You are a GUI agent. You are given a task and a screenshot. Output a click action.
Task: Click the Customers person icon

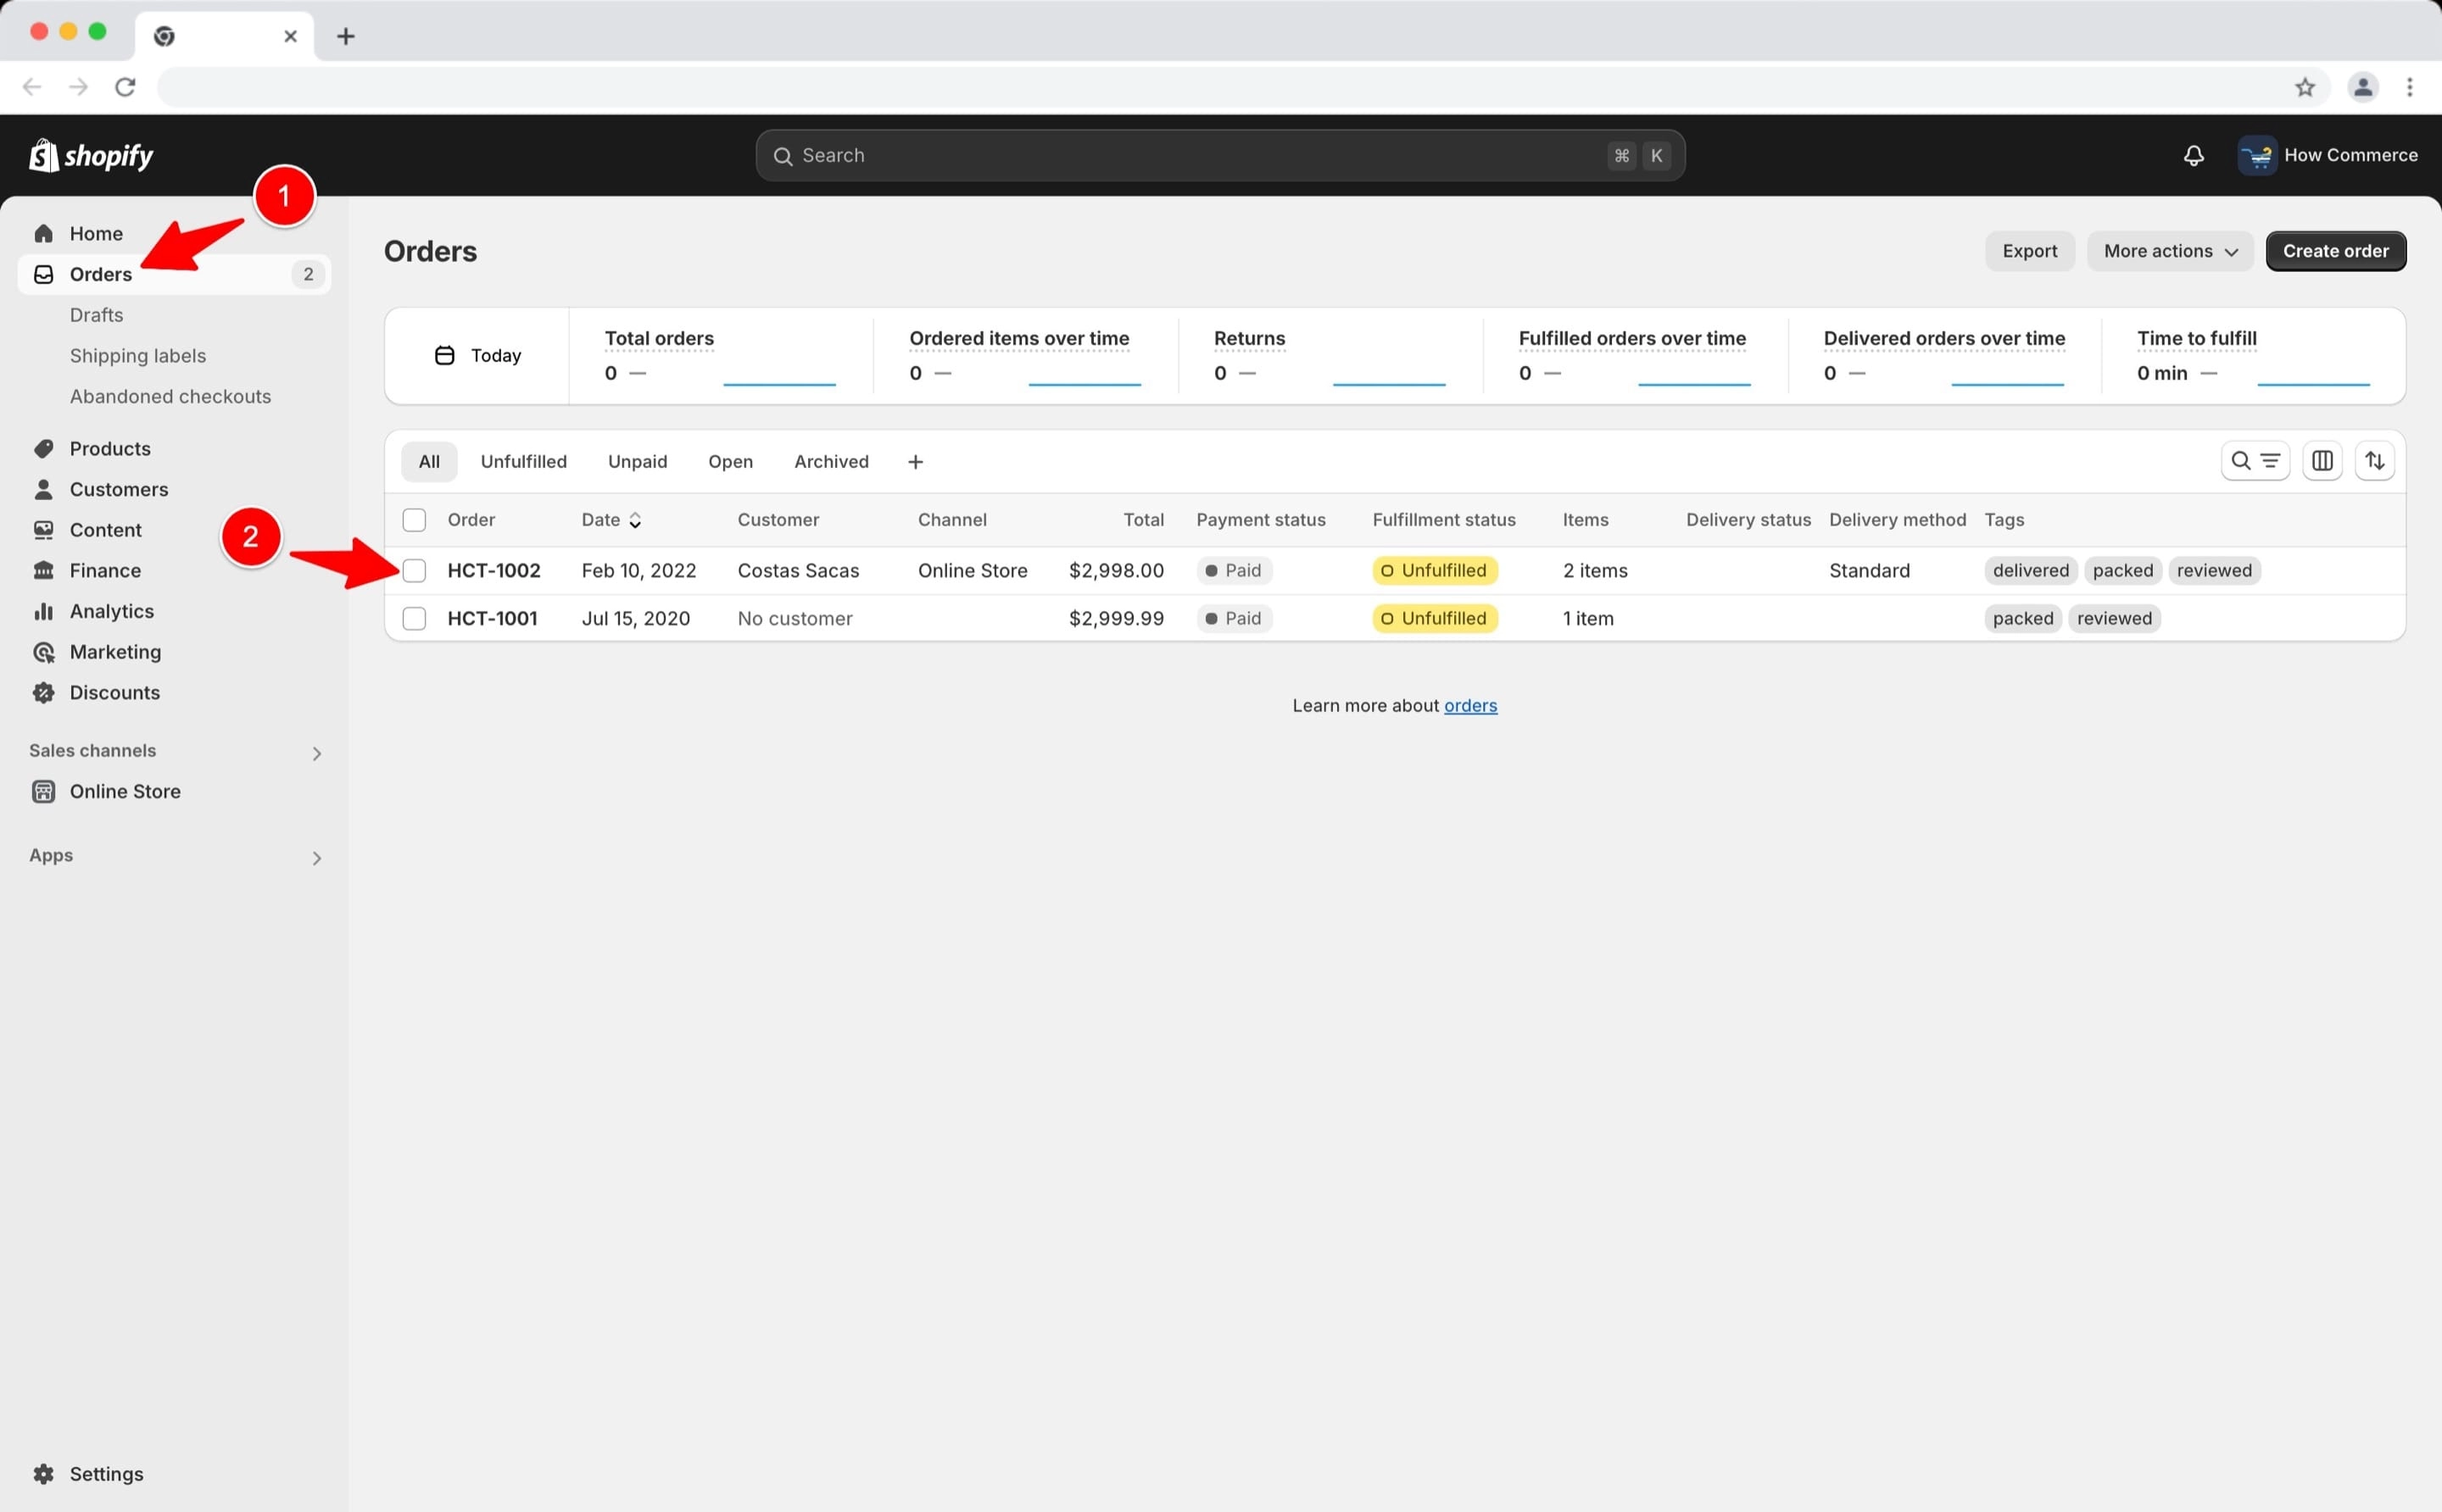point(43,489)
